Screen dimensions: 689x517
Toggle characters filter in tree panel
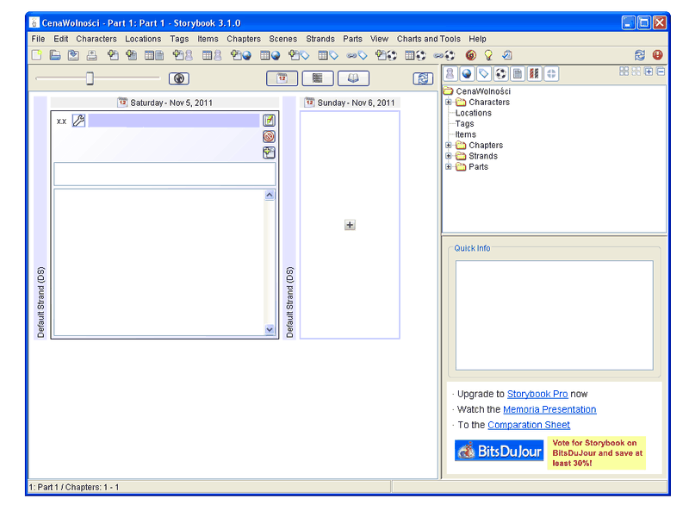pyautogui.click(x=450, y=73)
